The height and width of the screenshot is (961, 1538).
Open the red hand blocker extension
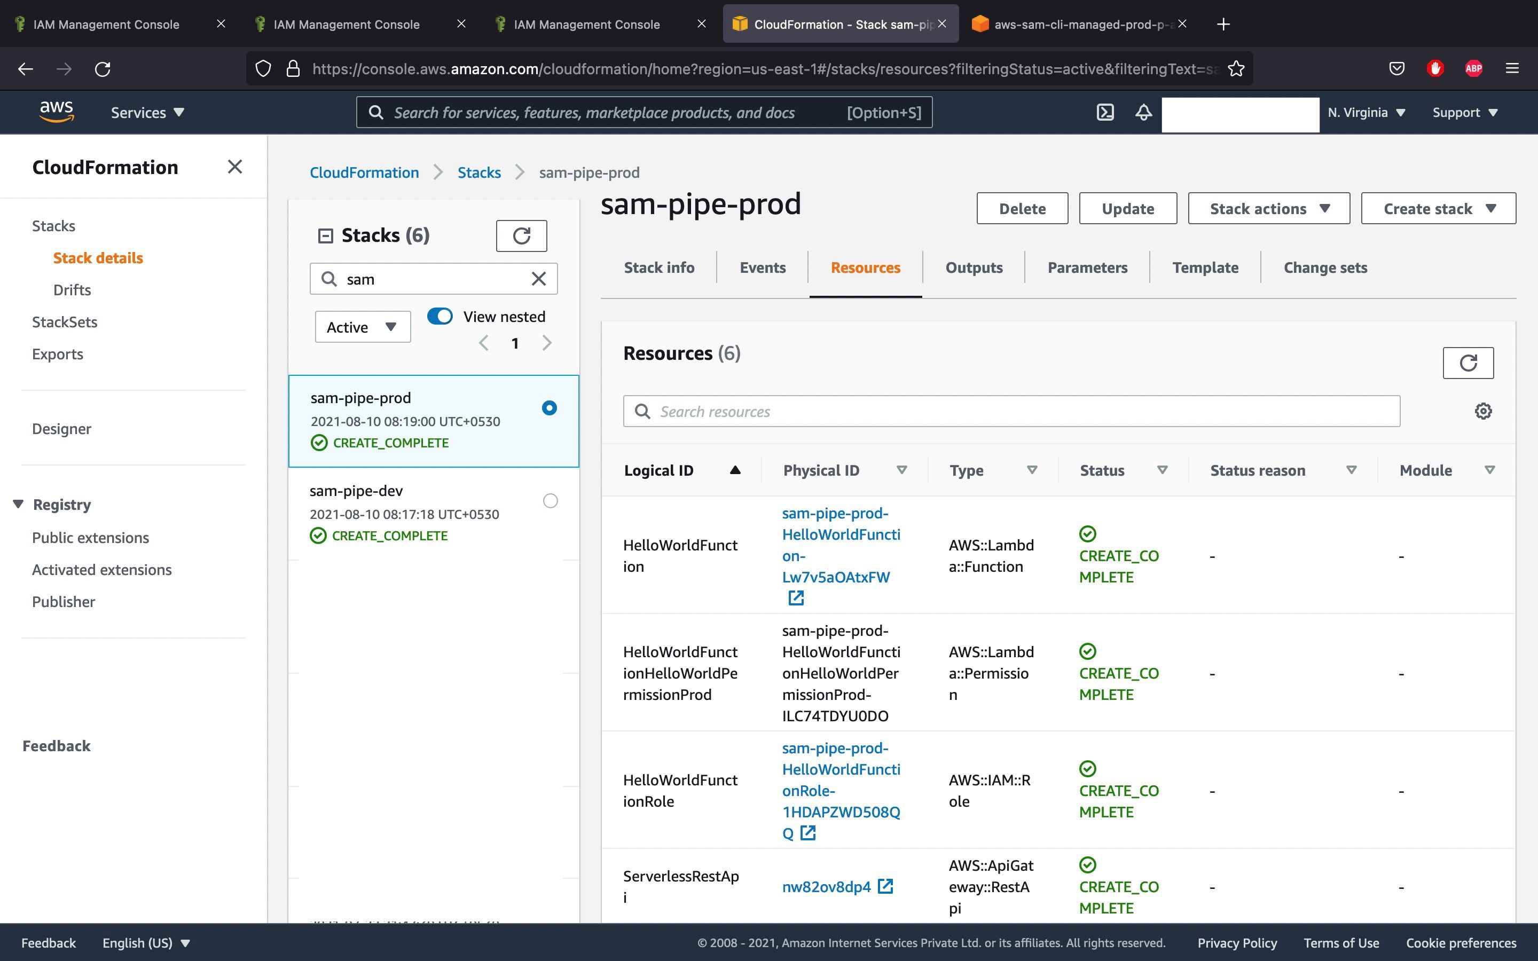(1435, 69)
